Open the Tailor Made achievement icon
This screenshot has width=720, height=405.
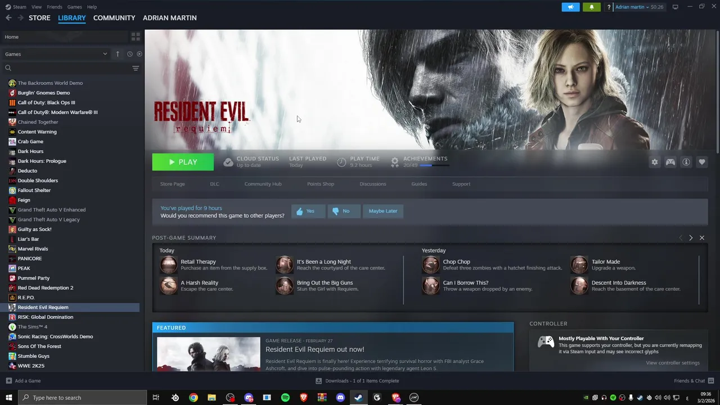pos(579,264)
